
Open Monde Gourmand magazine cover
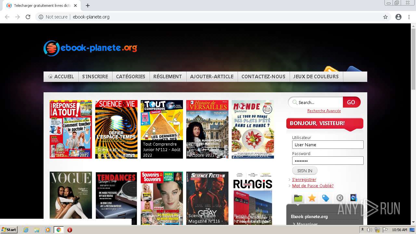point(253,129)
